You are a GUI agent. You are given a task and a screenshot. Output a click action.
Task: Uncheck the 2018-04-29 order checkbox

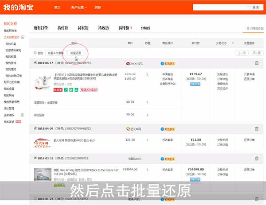tap(35, 128)
